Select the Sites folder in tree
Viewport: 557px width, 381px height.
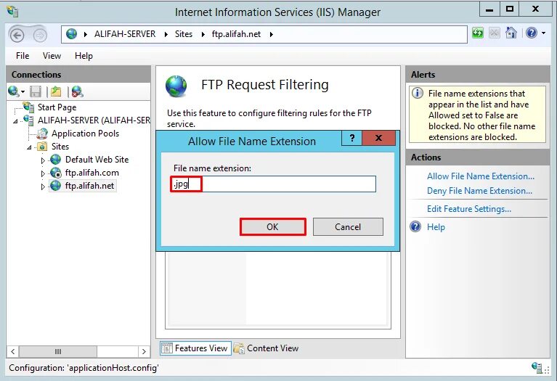pos(60,147)
